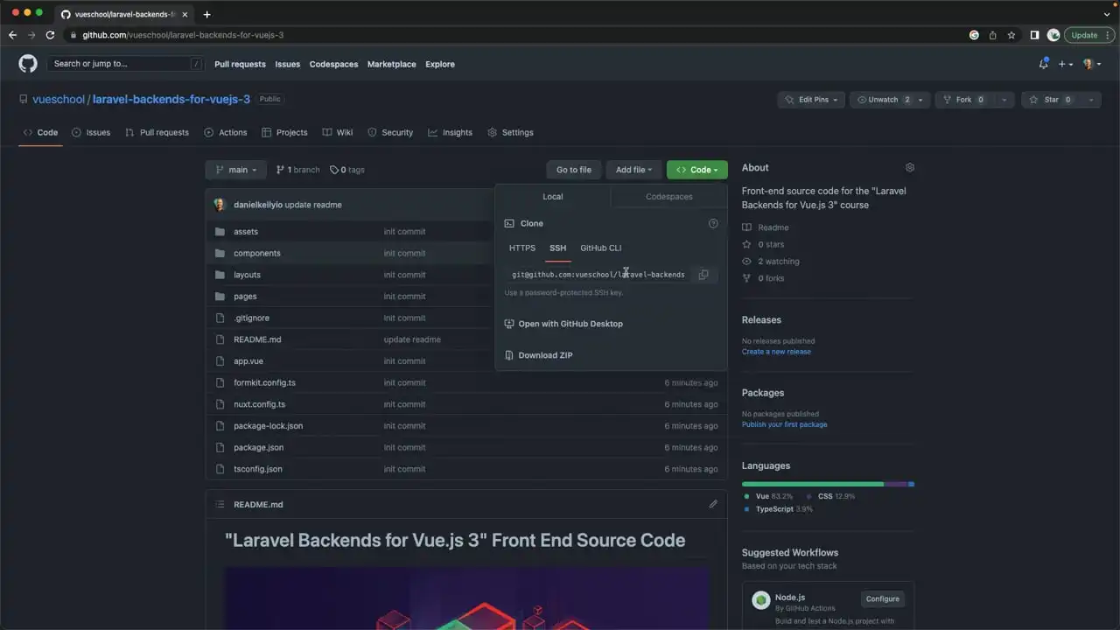Open nuxt.config.ts file
This screenshot has height=630, width=1120.
(259, 404)
